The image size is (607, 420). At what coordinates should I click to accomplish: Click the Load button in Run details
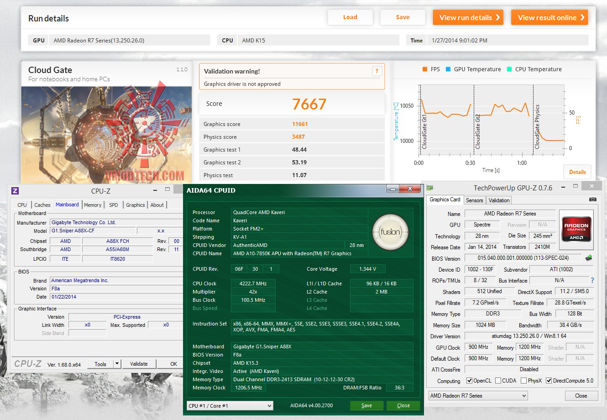coord(350,17)
